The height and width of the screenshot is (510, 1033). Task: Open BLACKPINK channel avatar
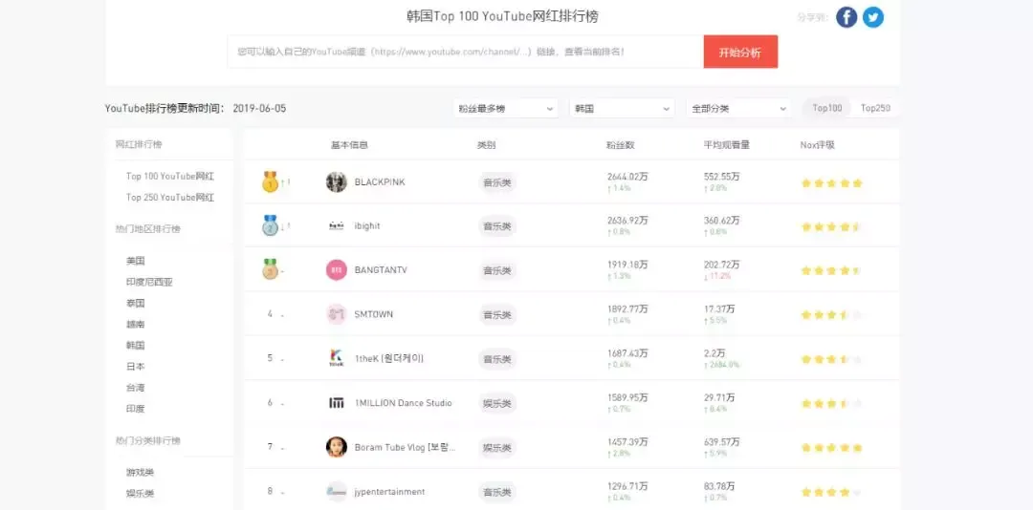click(x=337, y=181)
